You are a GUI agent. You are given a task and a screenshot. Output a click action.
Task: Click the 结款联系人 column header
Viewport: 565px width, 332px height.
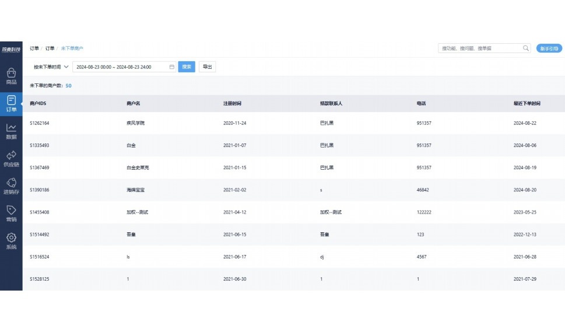(331, 103)
